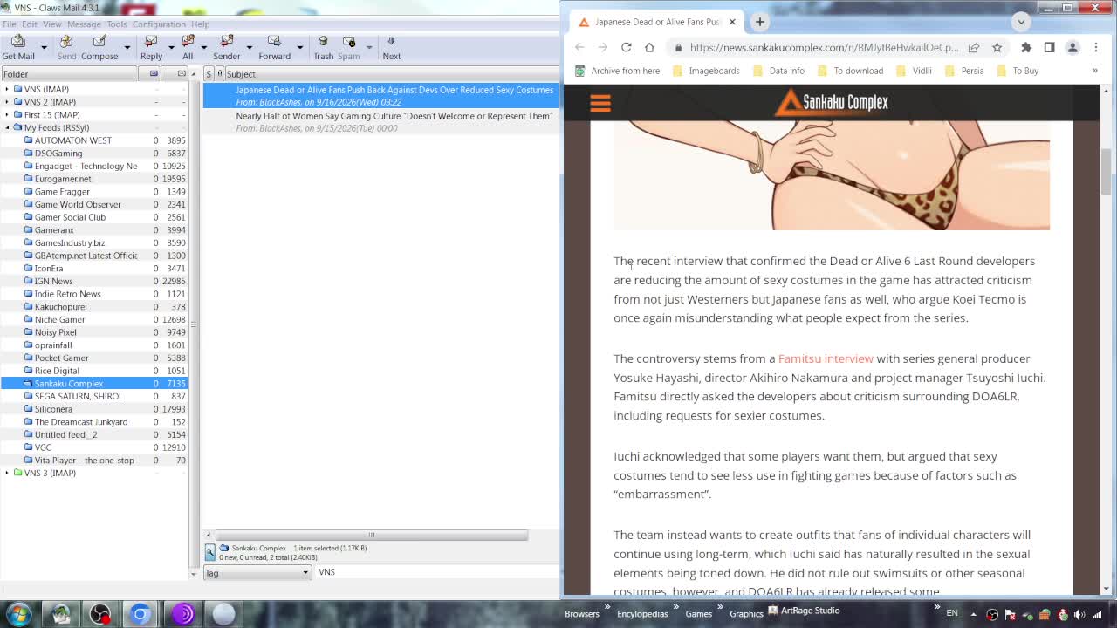Open the Forward dropdown arrow
Screen dimensions: 1117x628
[299, 47]
